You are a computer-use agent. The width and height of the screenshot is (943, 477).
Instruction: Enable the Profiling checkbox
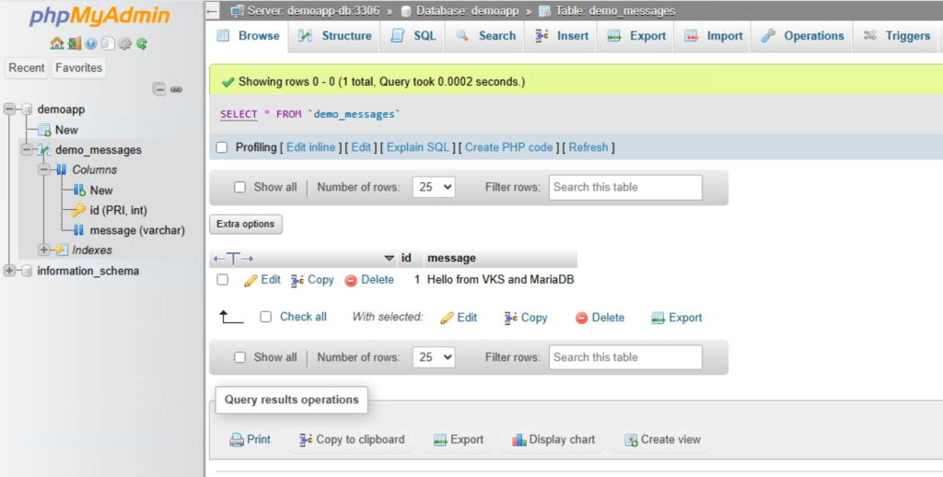point(221,147)
